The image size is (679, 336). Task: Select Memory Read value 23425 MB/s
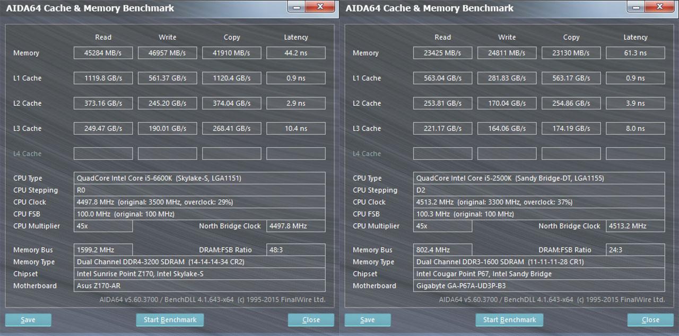(442, 53)
